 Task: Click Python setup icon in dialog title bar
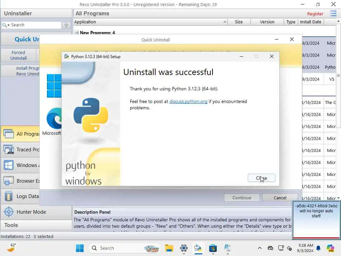click(x=67, y=56)
